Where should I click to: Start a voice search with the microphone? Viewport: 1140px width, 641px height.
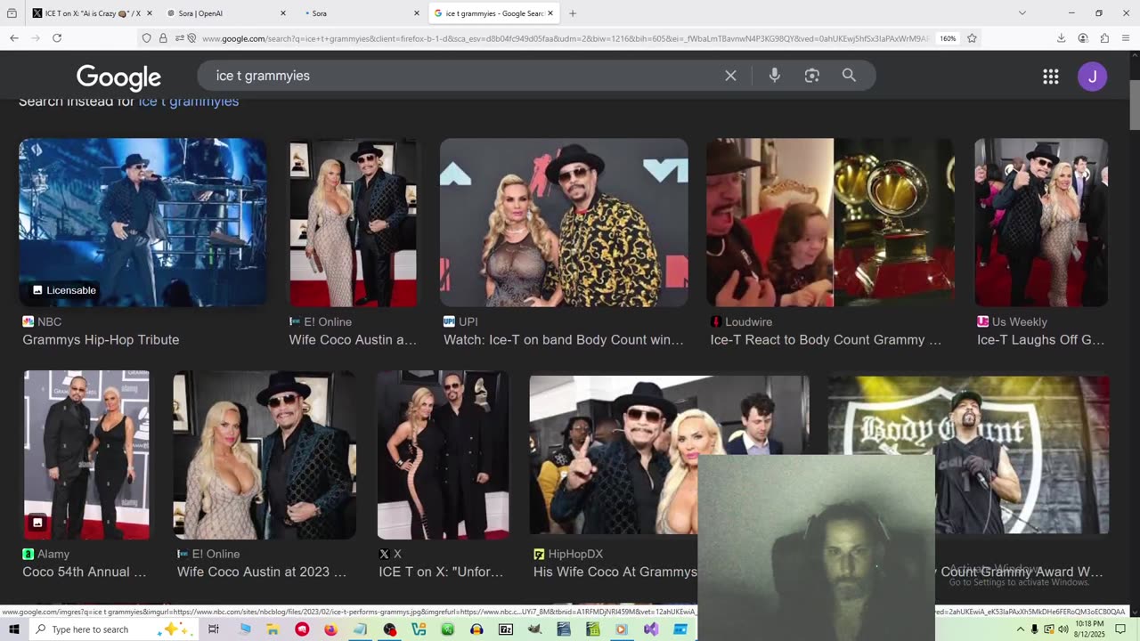775,76
